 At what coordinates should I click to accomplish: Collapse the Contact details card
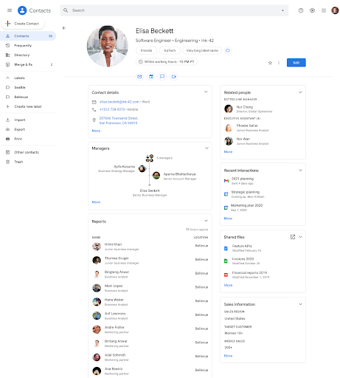pos(206,92)
